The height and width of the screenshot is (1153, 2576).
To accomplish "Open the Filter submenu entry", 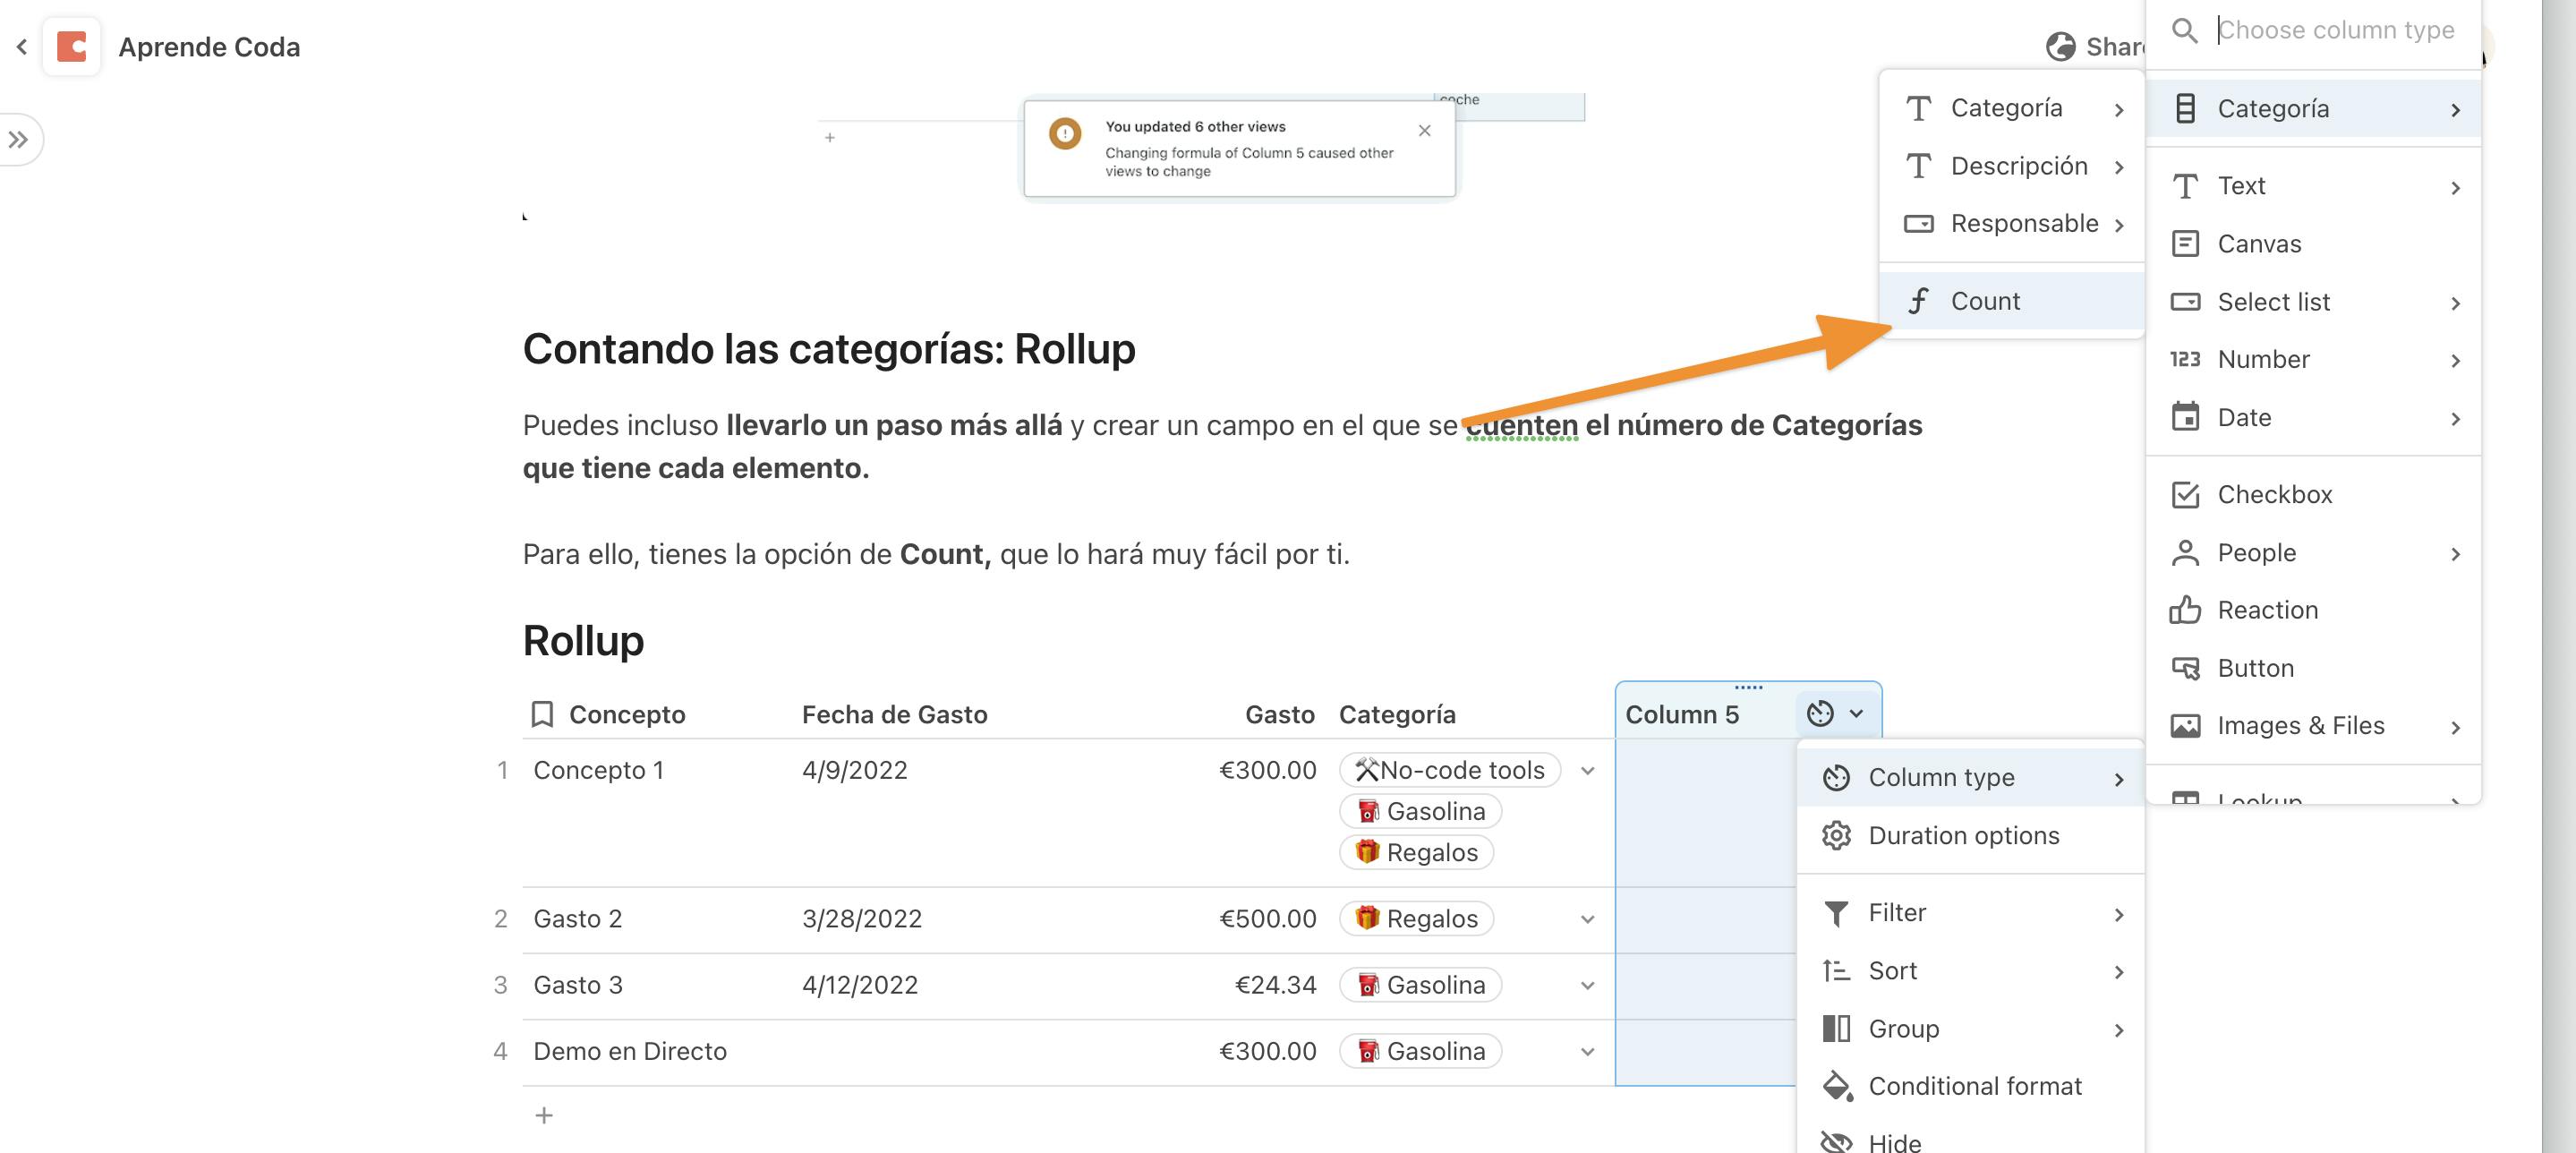I will click(x=1897, y=913).
